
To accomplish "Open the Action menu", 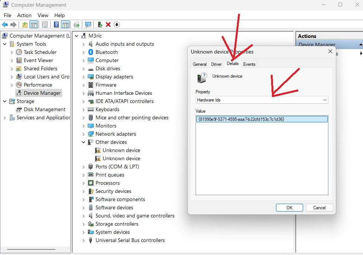I will [24, 15].
